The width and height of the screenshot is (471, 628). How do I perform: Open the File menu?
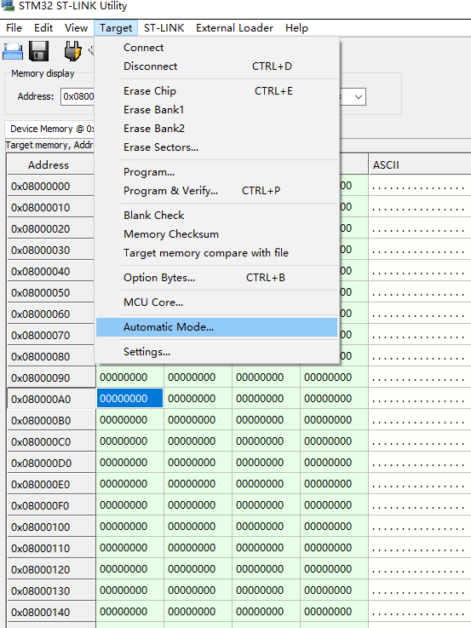(x=14, y=28)
